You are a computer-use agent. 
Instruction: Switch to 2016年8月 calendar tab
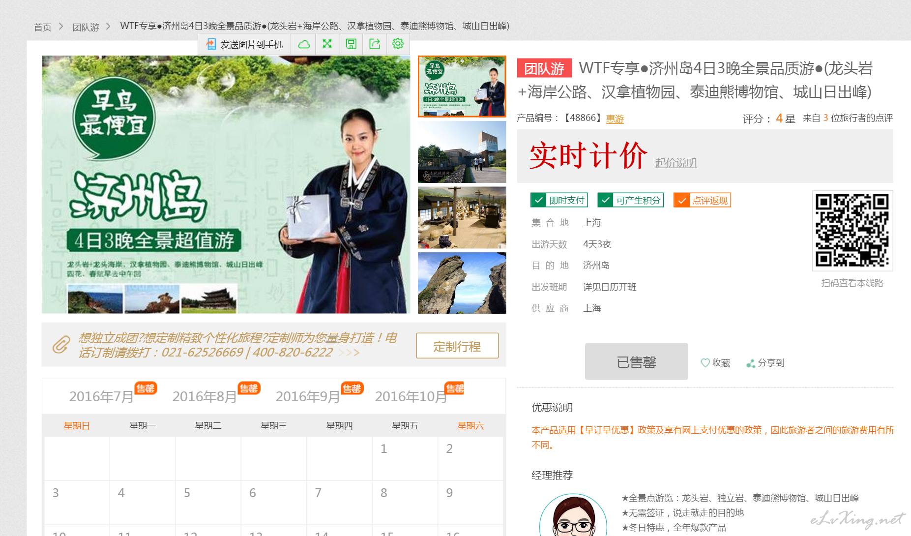coord(205,396)
